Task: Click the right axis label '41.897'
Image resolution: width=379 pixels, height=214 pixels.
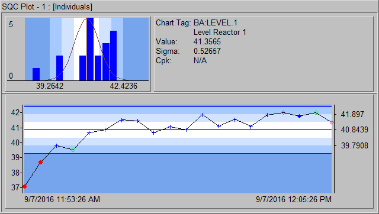Action: click(352, 114)
